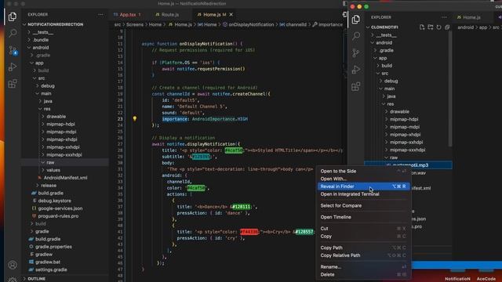502x282 pixels.
Task: Click the green #4caf50 color highlight on line 34
Action: [195, 188]
